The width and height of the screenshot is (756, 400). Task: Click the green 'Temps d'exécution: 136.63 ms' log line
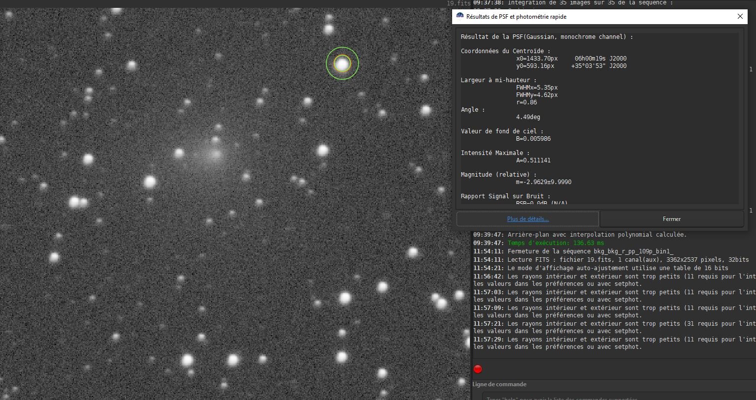556,243
